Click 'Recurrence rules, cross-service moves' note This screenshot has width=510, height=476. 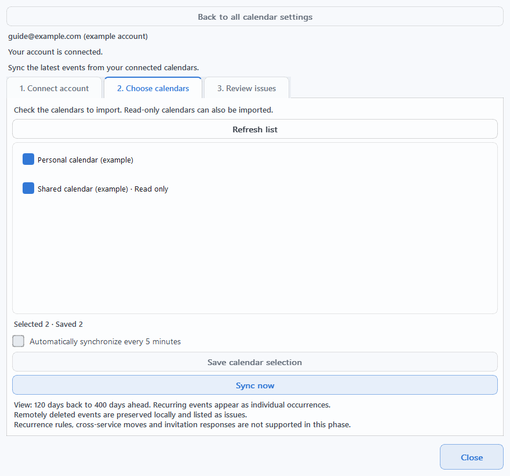pos(182,424)
